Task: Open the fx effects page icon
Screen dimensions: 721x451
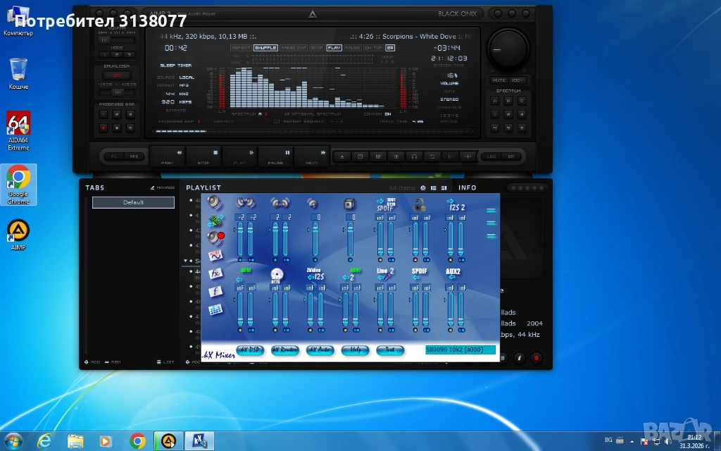Action: tap(215, 273)
